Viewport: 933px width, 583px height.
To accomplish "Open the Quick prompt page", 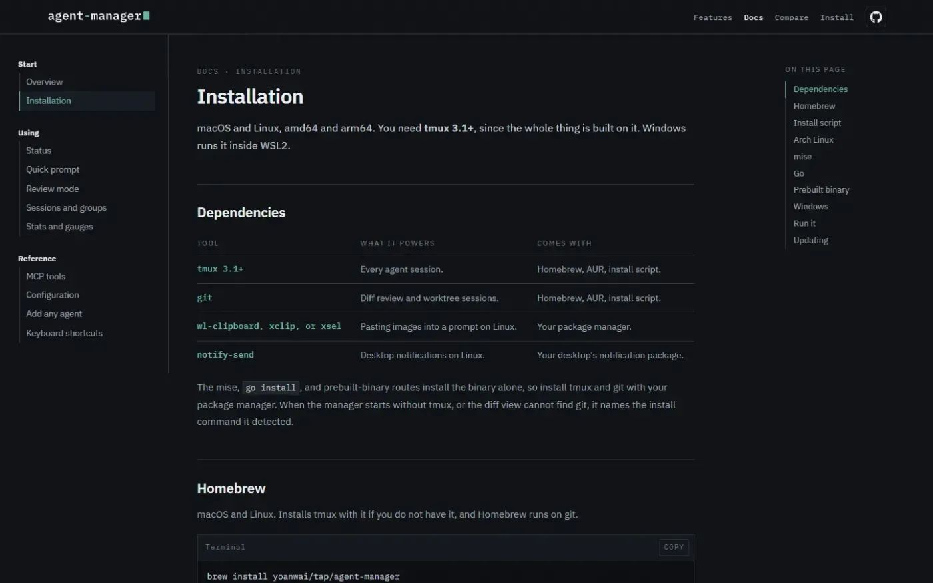I will click(x=52, y=169).
